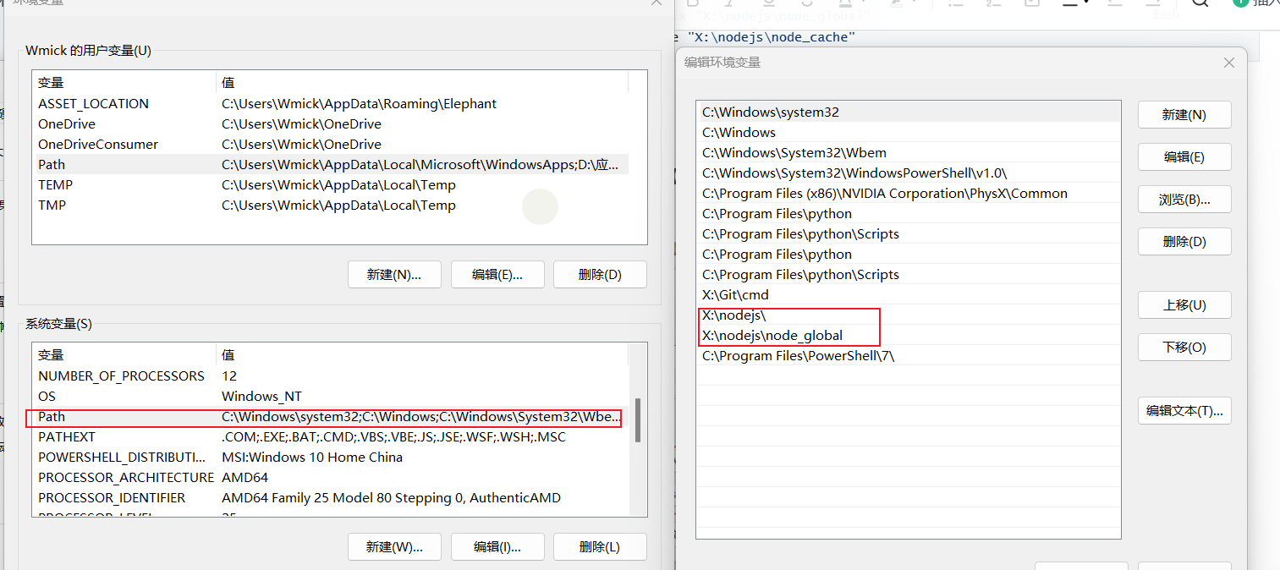Image resolution: width=1280 pixels, height=570 pixels.
Task: Select the PATHEXT system variable row
Action: (330, 437)
